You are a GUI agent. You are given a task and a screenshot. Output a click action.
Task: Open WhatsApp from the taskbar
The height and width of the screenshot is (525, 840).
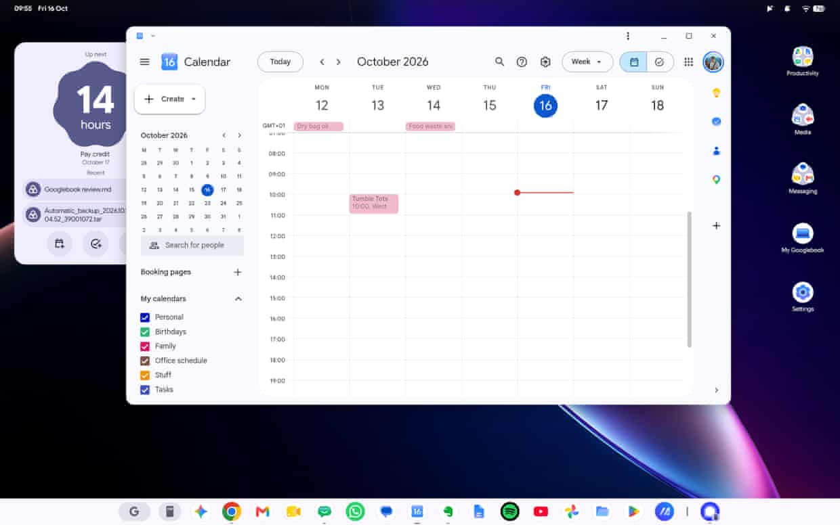point(355,511)
